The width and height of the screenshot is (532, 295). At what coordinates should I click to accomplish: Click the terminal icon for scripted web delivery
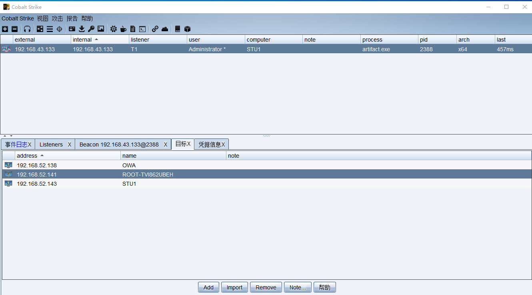tap(142, 29)
